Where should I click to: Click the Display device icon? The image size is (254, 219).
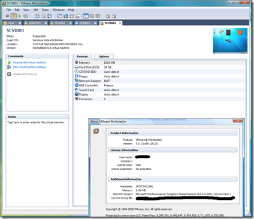pos(77,94)
